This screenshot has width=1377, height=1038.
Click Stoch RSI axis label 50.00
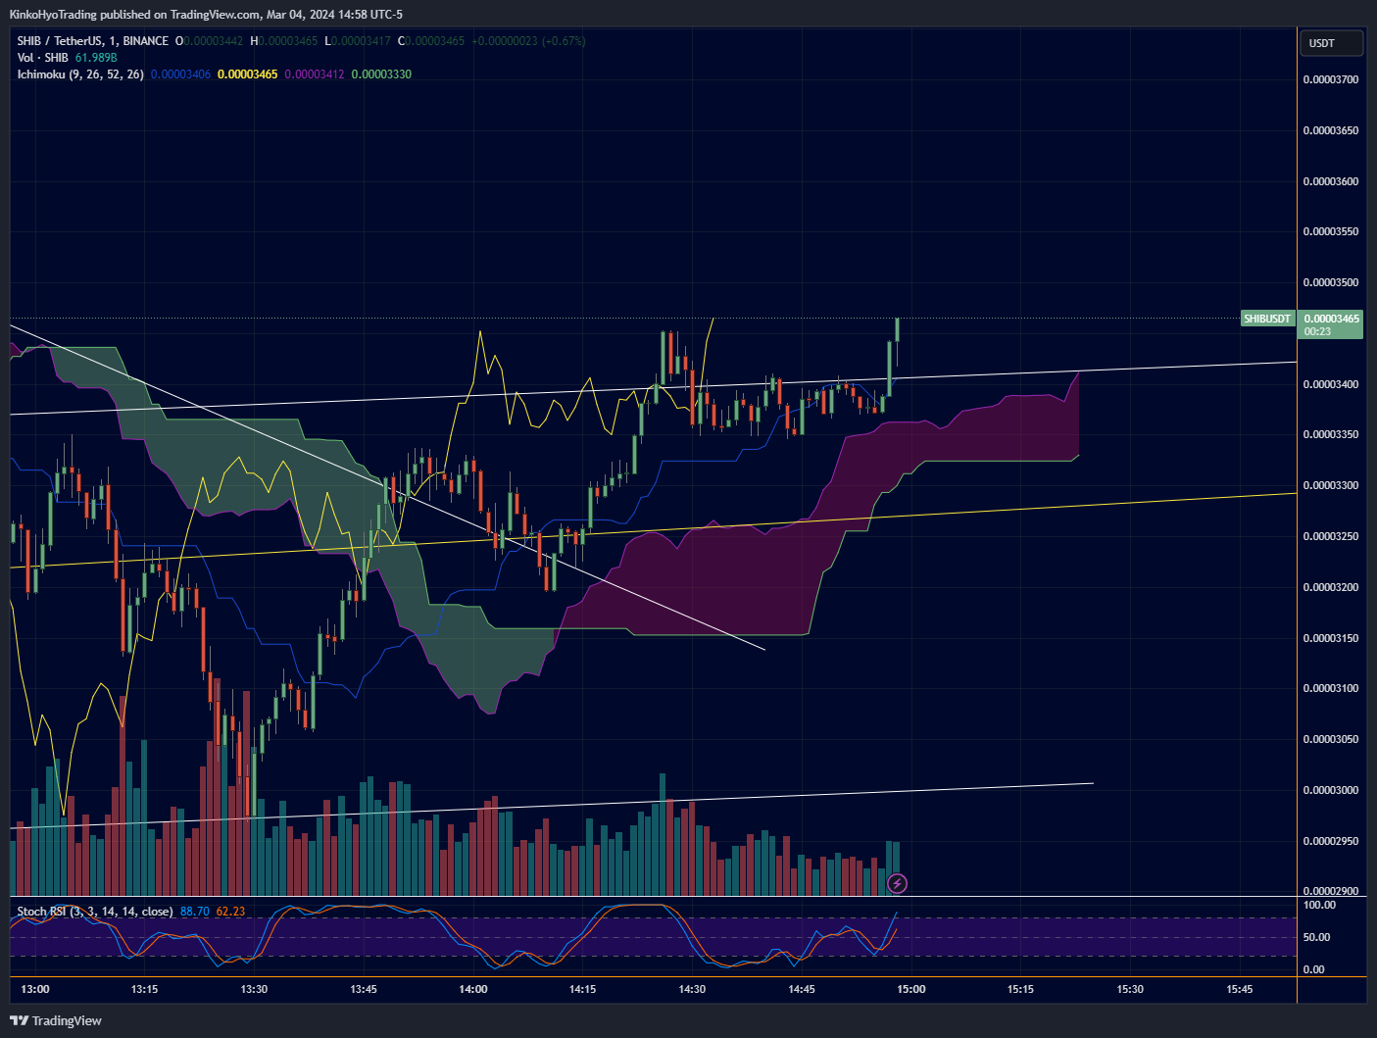[1316, 937]
